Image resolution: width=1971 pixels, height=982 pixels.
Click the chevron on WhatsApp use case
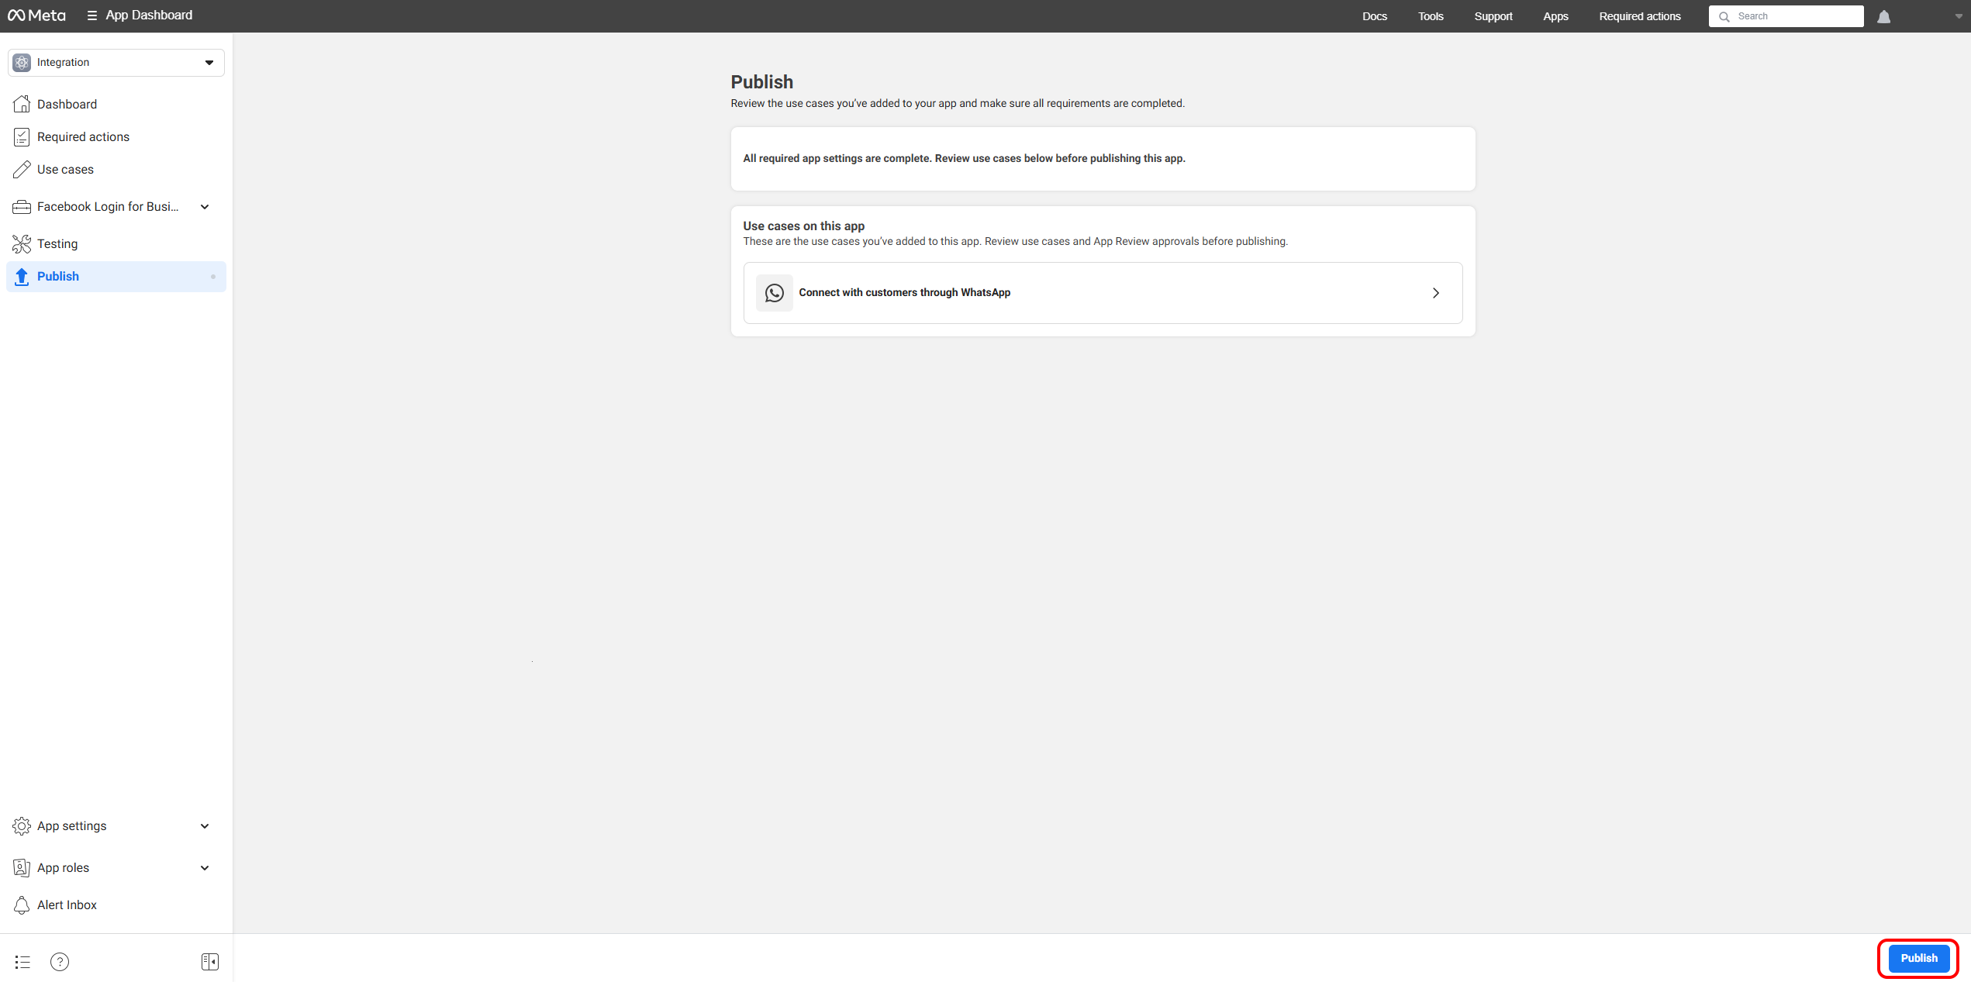tap(1435, 293)
